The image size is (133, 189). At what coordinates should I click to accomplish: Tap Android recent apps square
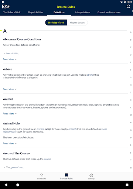[x=127, y=185]
